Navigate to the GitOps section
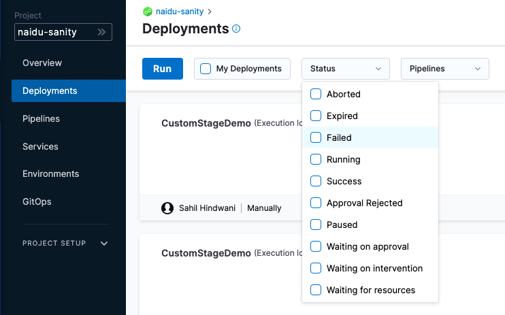This screenshot has width=505, height=315. pos(37,201)
